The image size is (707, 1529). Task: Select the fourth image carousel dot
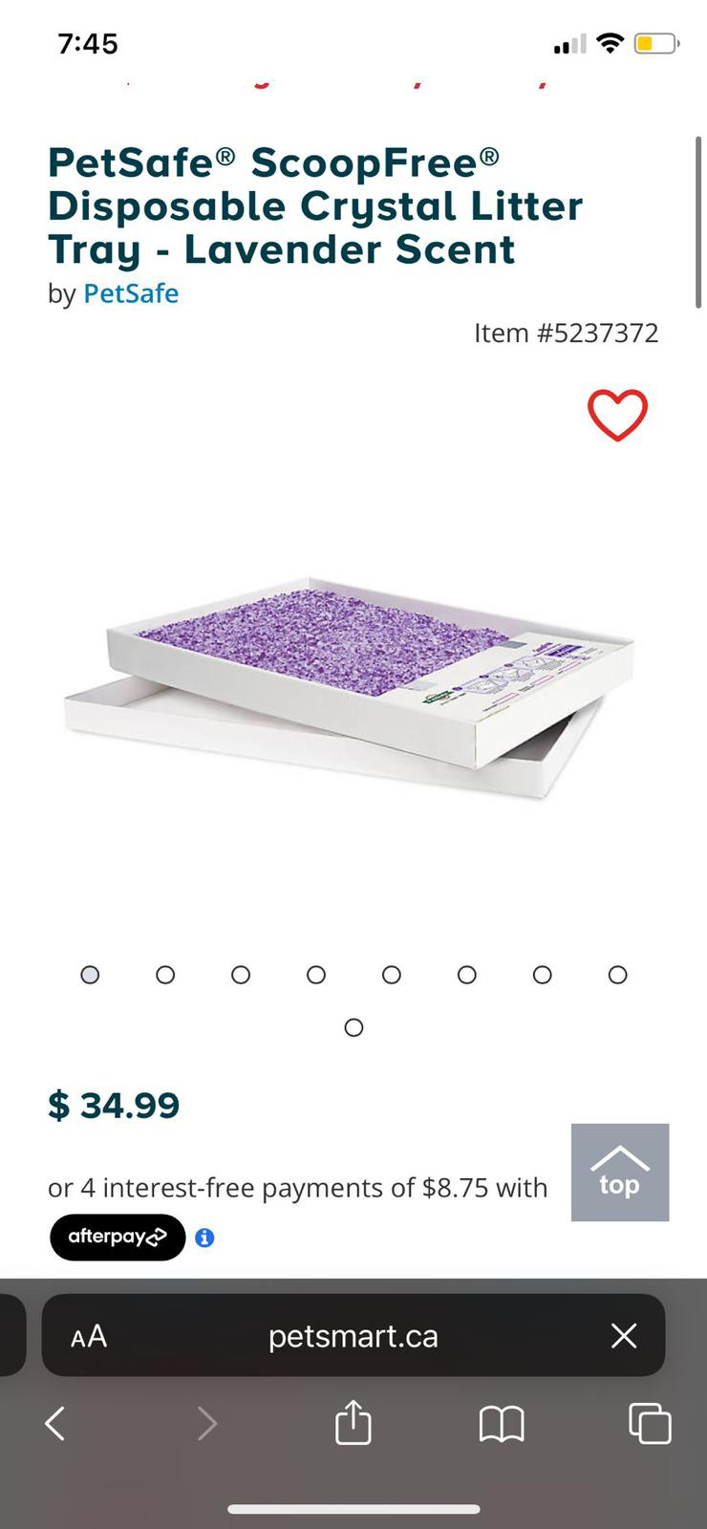(x=316, y=975)
